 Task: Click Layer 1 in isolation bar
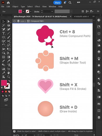click(23, 21)
